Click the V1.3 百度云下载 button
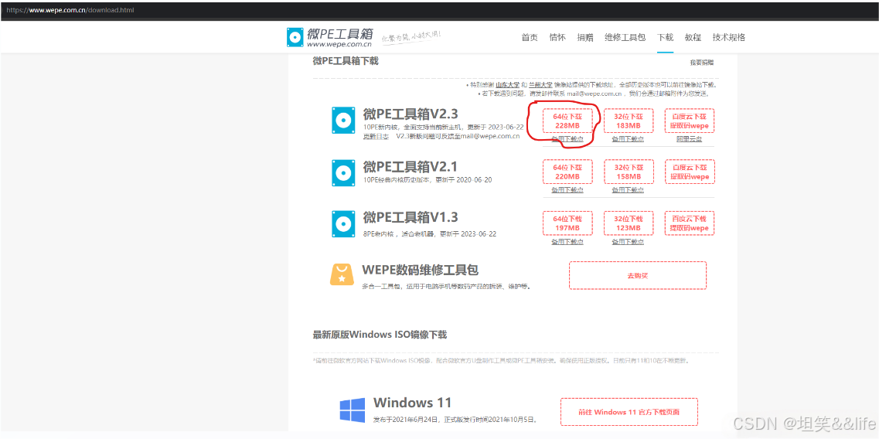Viewport: 879px width, 439px height. (x=690, y=223)
